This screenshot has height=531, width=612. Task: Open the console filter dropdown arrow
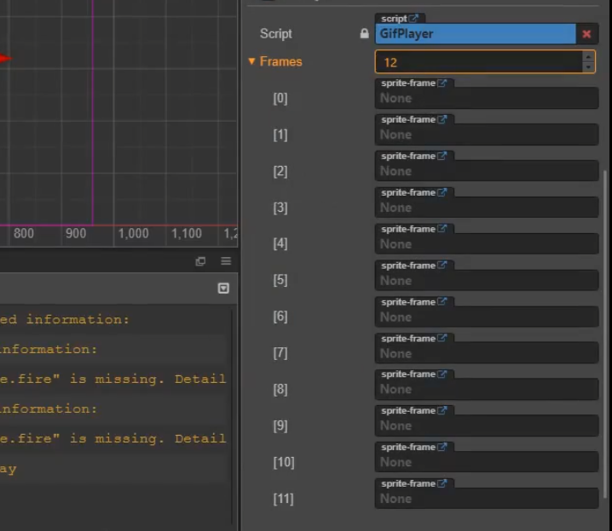click(223, 288)
